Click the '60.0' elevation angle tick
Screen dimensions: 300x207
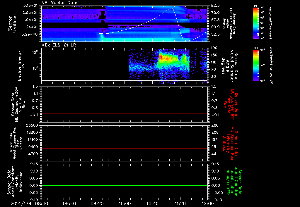[x=215, y=27]
